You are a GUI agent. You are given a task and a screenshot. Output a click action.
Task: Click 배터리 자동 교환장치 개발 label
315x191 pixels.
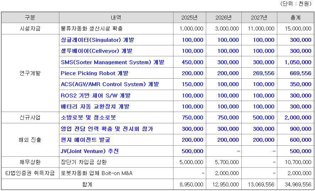coord(95,106)
